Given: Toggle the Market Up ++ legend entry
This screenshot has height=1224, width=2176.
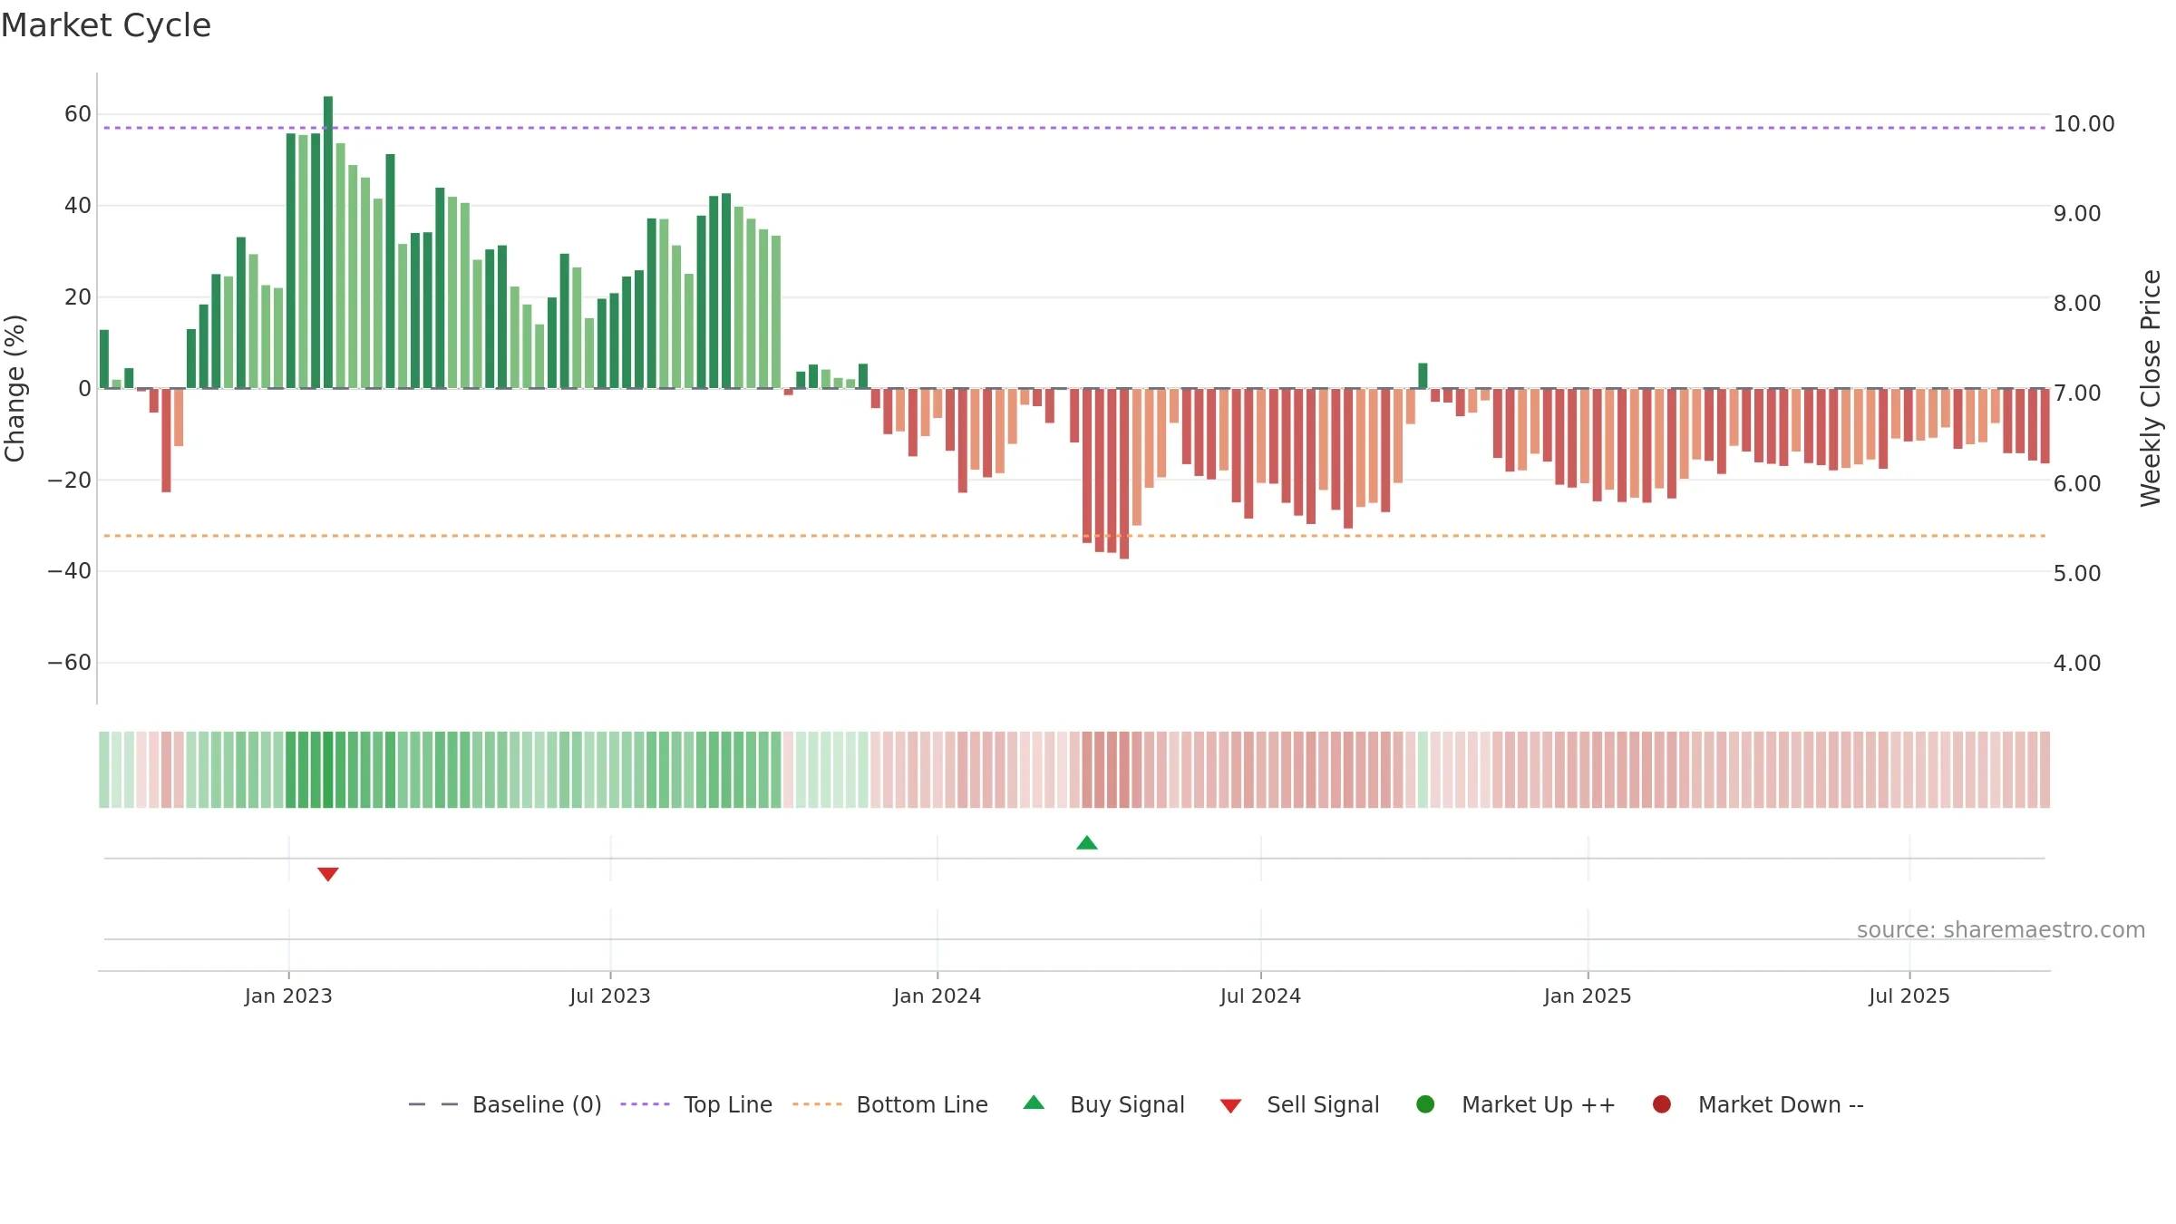Looking at the screenshot, I should coord(1516,1104).
